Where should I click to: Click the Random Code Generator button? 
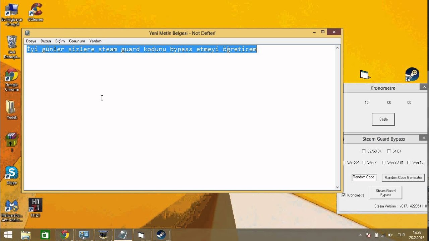click(403, 178)
